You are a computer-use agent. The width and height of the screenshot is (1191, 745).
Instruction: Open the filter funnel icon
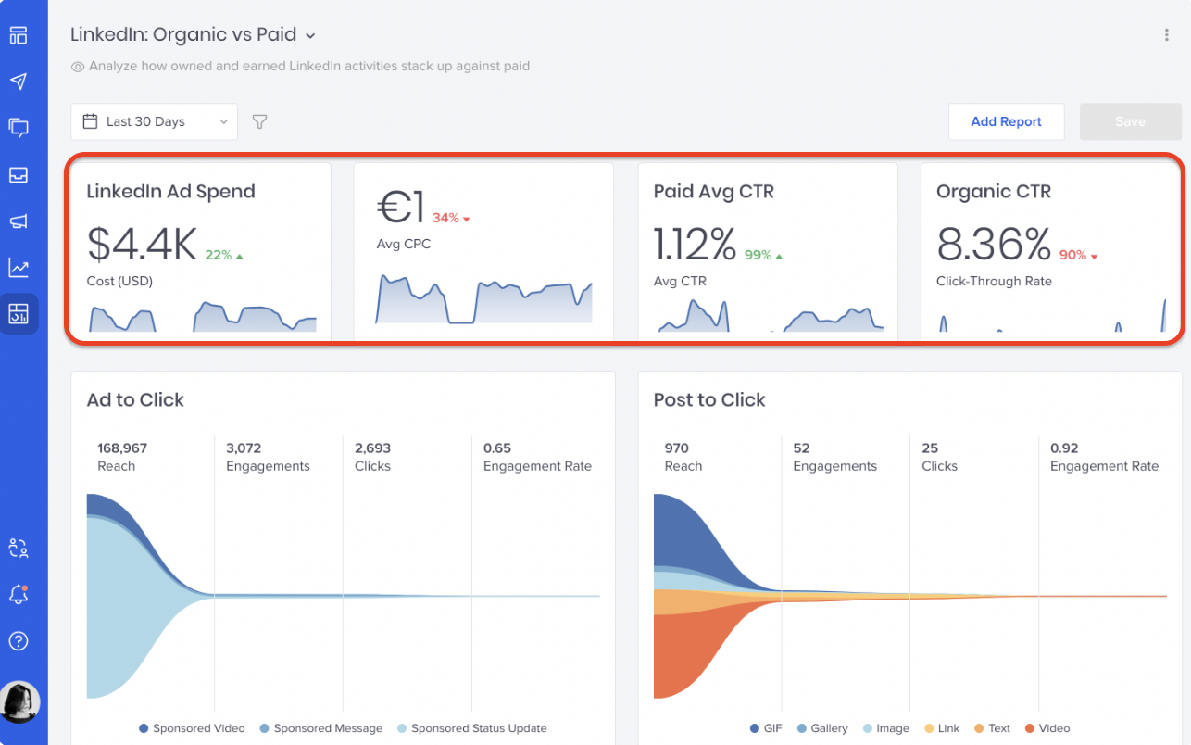pos(260,121)
